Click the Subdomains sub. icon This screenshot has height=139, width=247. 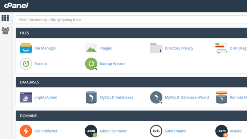[156, 131]
